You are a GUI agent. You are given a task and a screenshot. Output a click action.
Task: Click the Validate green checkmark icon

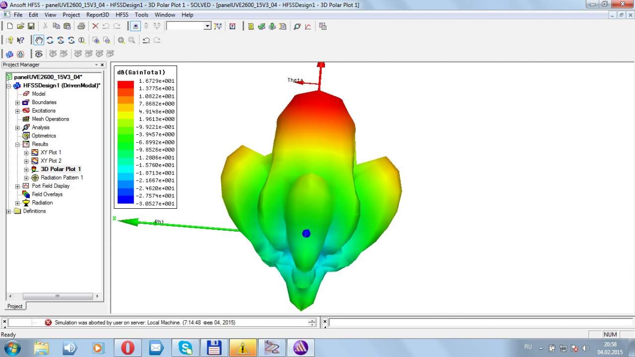pyautogui.click(x=261, y=26)
